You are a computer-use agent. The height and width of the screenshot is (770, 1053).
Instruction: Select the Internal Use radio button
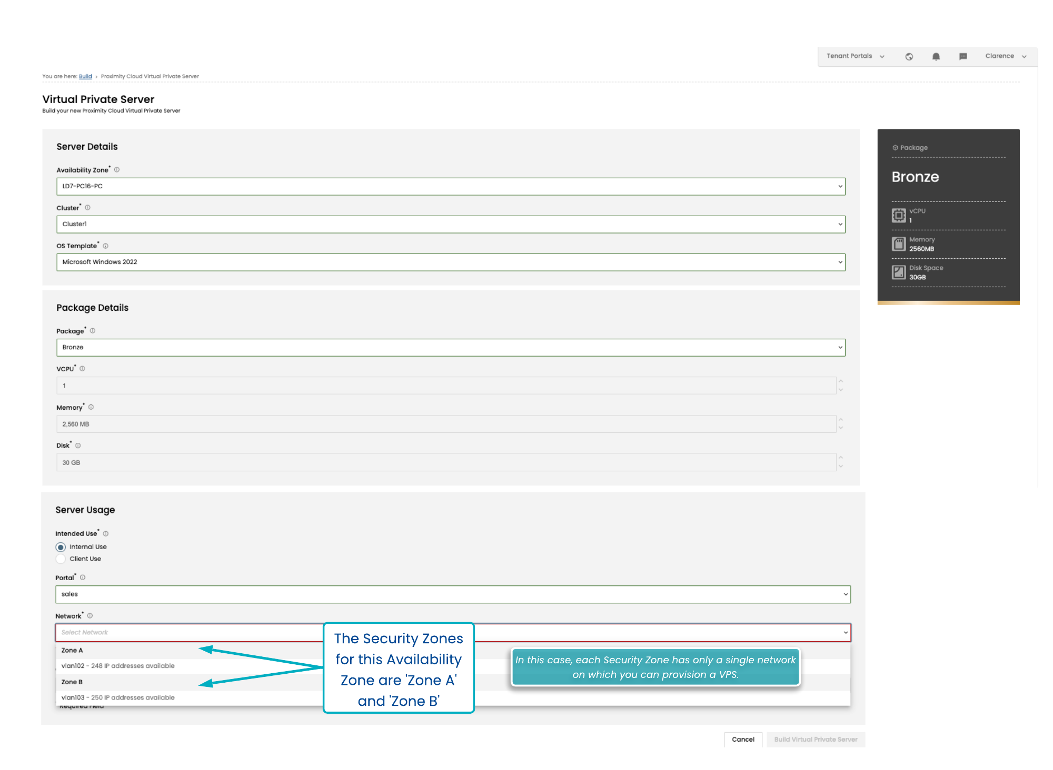click(61, 547)
